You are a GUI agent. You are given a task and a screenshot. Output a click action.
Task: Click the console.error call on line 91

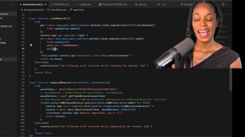(x=94, y=66)
